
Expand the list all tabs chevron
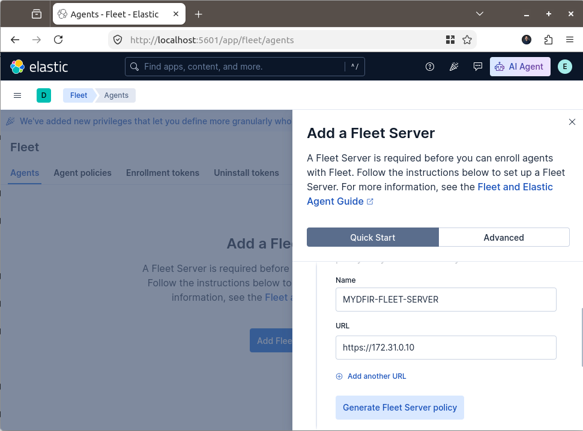480,14
